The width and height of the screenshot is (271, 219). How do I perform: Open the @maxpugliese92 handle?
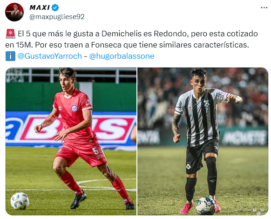pos(57,17)
